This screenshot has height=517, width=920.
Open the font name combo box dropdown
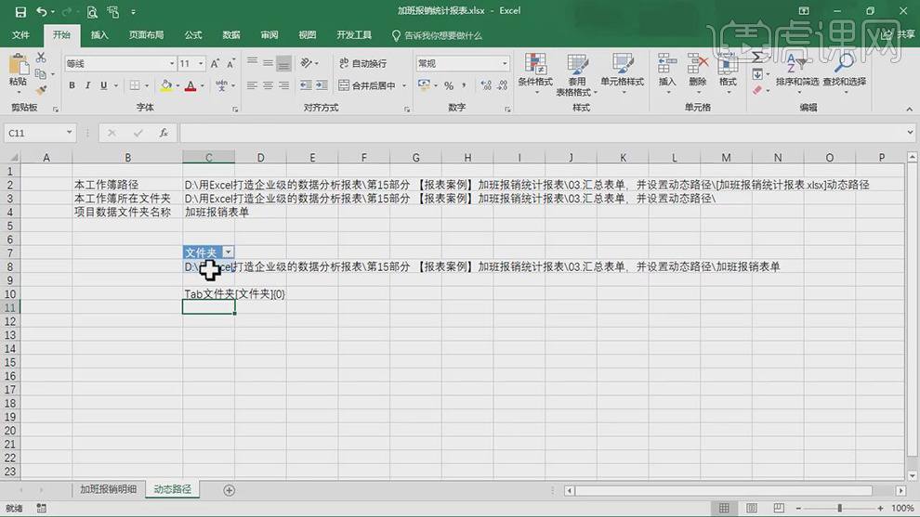coord(172,63)
